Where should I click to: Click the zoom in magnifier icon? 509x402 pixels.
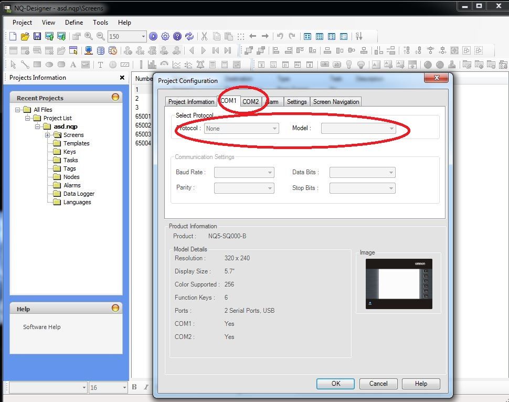click(89, 36)
